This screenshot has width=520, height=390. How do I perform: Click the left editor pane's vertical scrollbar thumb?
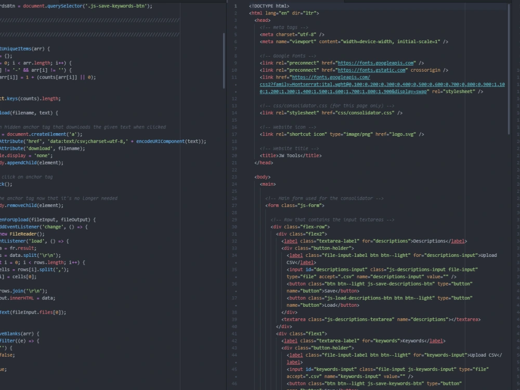tap(224, 60)
